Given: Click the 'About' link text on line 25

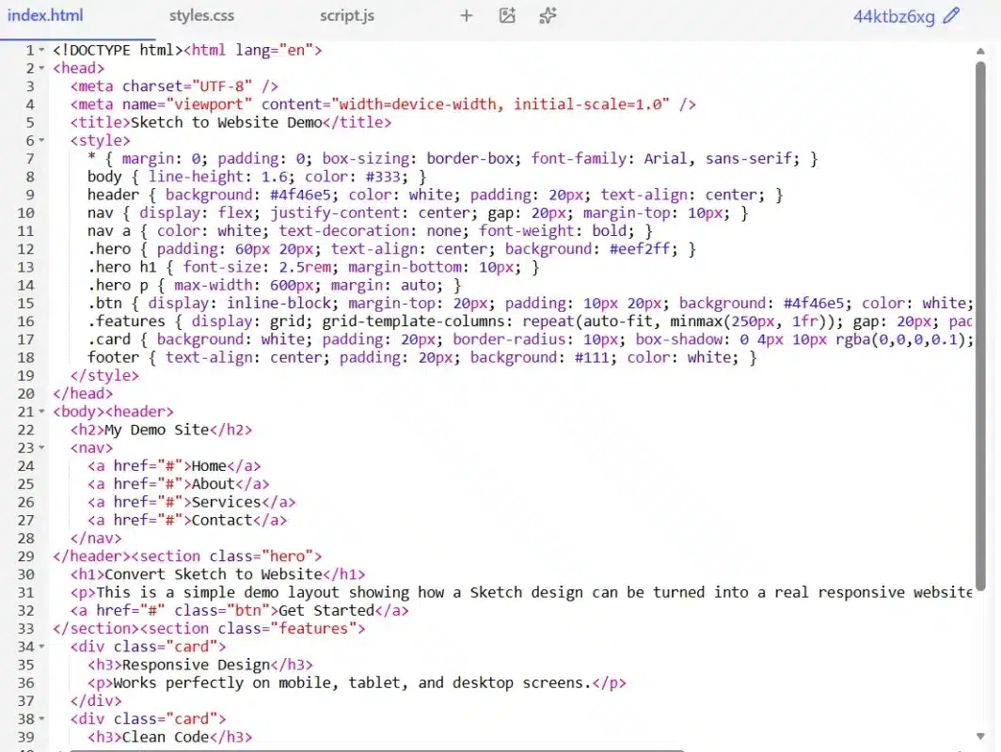Looking at the screenshot, I should point(214,484).
